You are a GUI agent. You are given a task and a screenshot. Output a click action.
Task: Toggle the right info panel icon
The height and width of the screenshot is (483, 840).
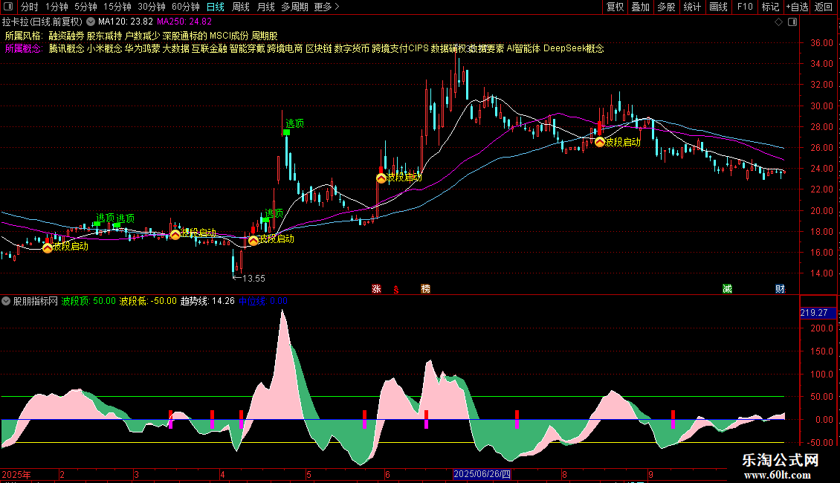tap(792, 22)
